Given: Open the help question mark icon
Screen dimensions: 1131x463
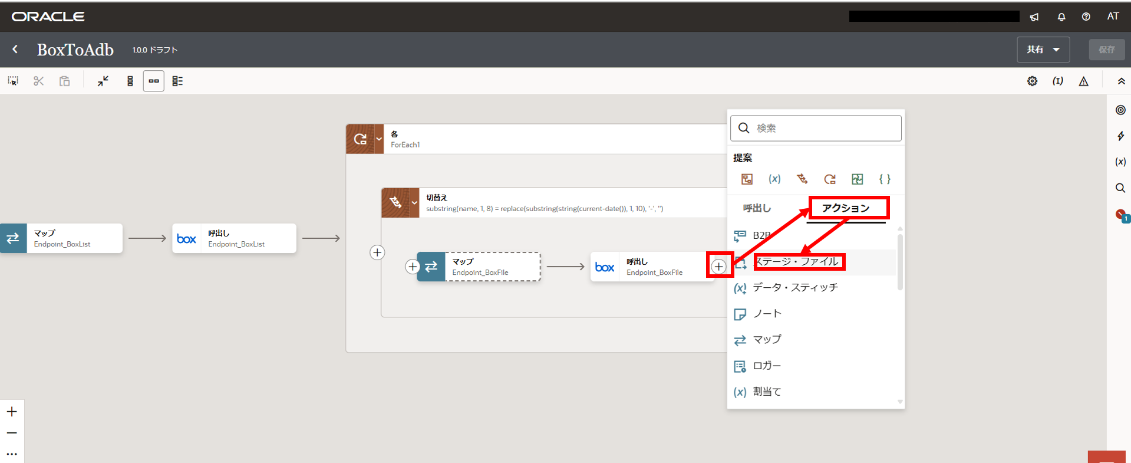Looking at the screenshot, I should point(1086,17).
